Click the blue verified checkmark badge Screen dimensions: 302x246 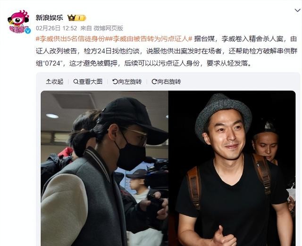(x=28, y=31)
